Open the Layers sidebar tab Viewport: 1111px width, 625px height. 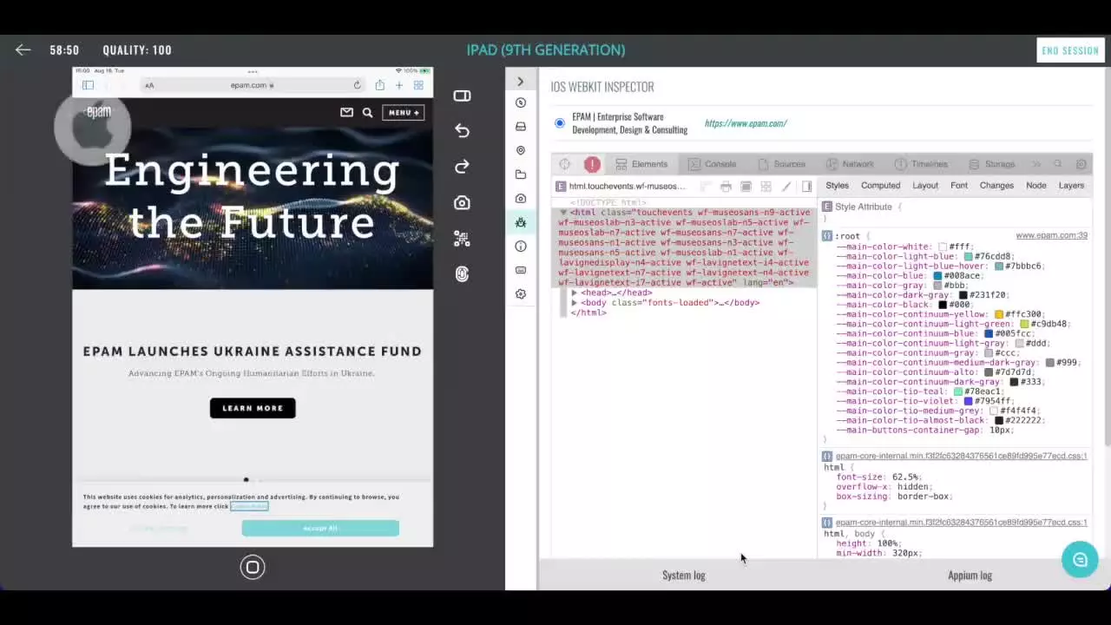tap(1071, 186)
